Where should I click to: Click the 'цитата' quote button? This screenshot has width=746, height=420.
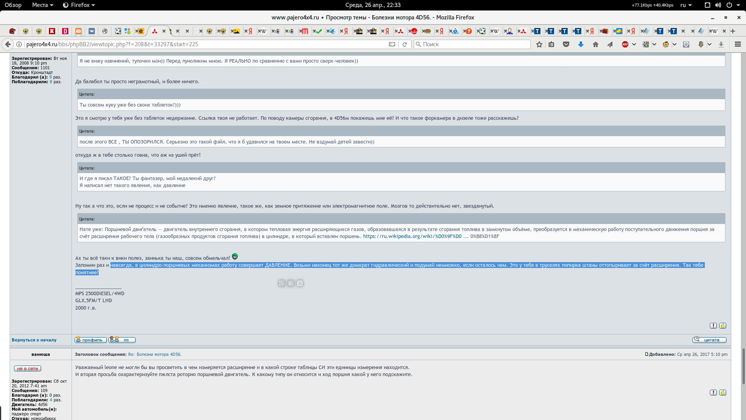pos(709,340)
